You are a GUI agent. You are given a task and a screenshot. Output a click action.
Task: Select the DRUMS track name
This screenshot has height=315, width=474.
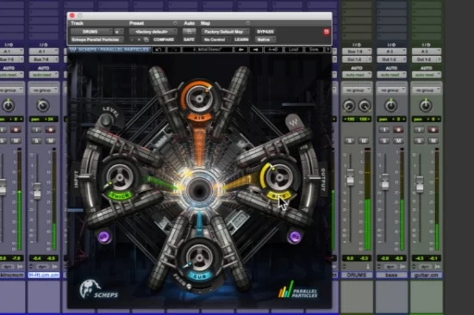(357, 275)
